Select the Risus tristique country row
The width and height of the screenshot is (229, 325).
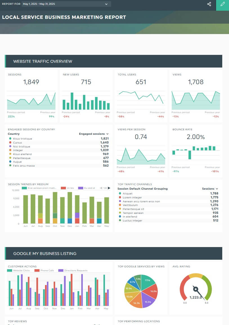(23, 139)
